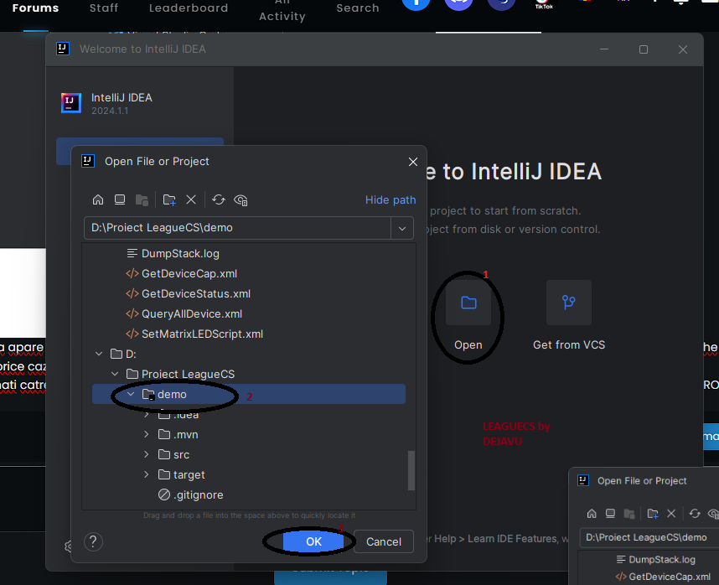Image resolution: width=719 pixels, height=585 pixels.
Task: Click Home icon in second Open File dialog
Action: (x=592, y=514)
